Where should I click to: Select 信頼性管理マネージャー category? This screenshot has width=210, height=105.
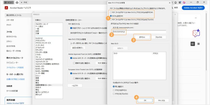click(x=44, y=85)
